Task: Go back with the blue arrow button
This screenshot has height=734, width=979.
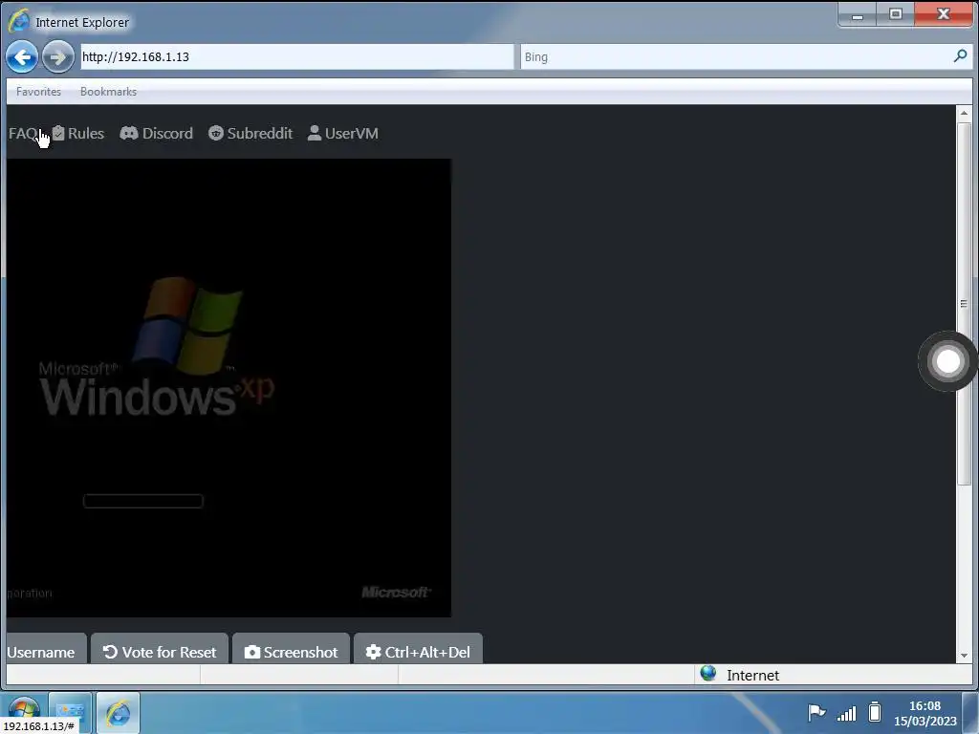Action: 22,57
